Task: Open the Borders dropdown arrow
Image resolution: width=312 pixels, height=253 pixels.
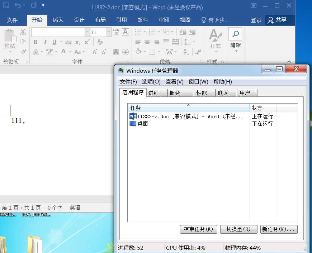Action: pyautogui.click(x=159, y=52)
